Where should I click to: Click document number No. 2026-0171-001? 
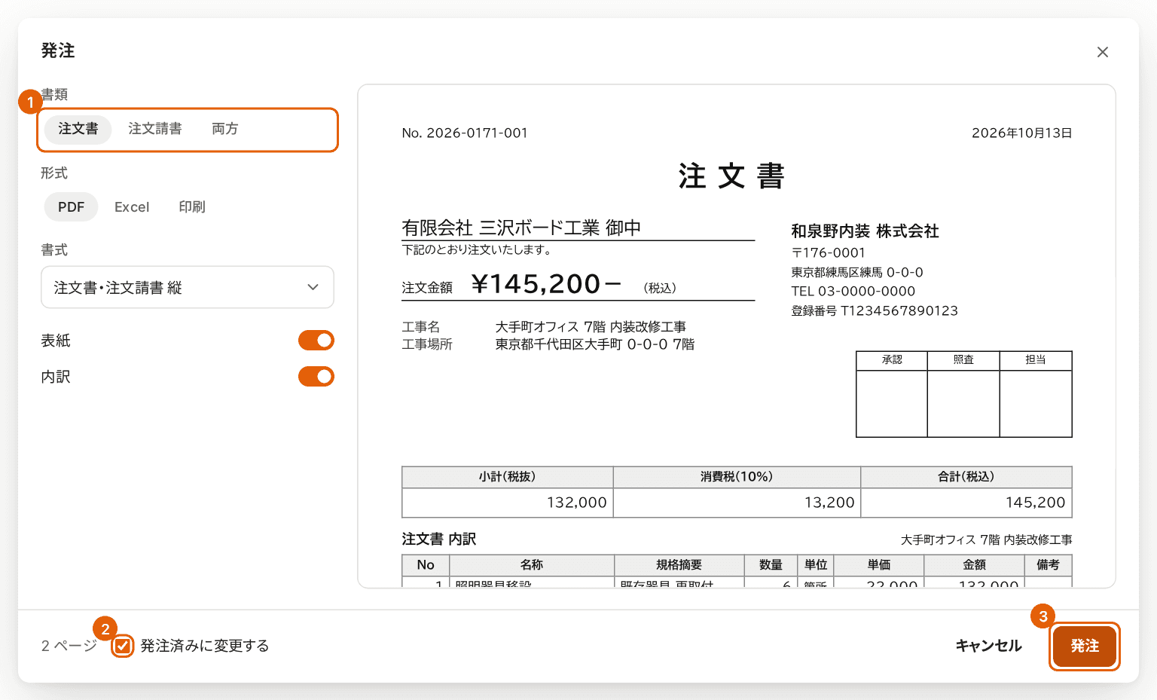465,133
